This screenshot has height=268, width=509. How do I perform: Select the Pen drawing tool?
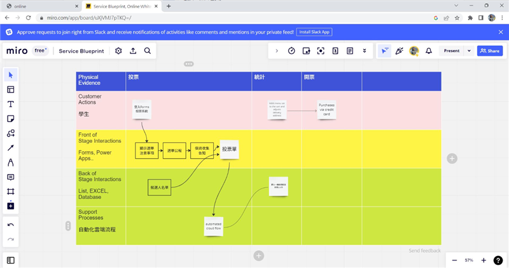coord(11,163)
